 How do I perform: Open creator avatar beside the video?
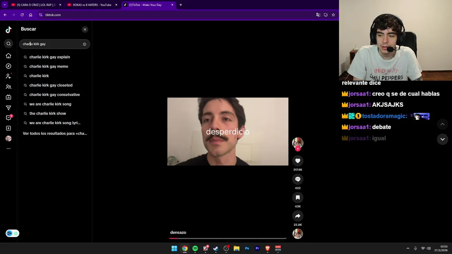click(x=298, y=143)
